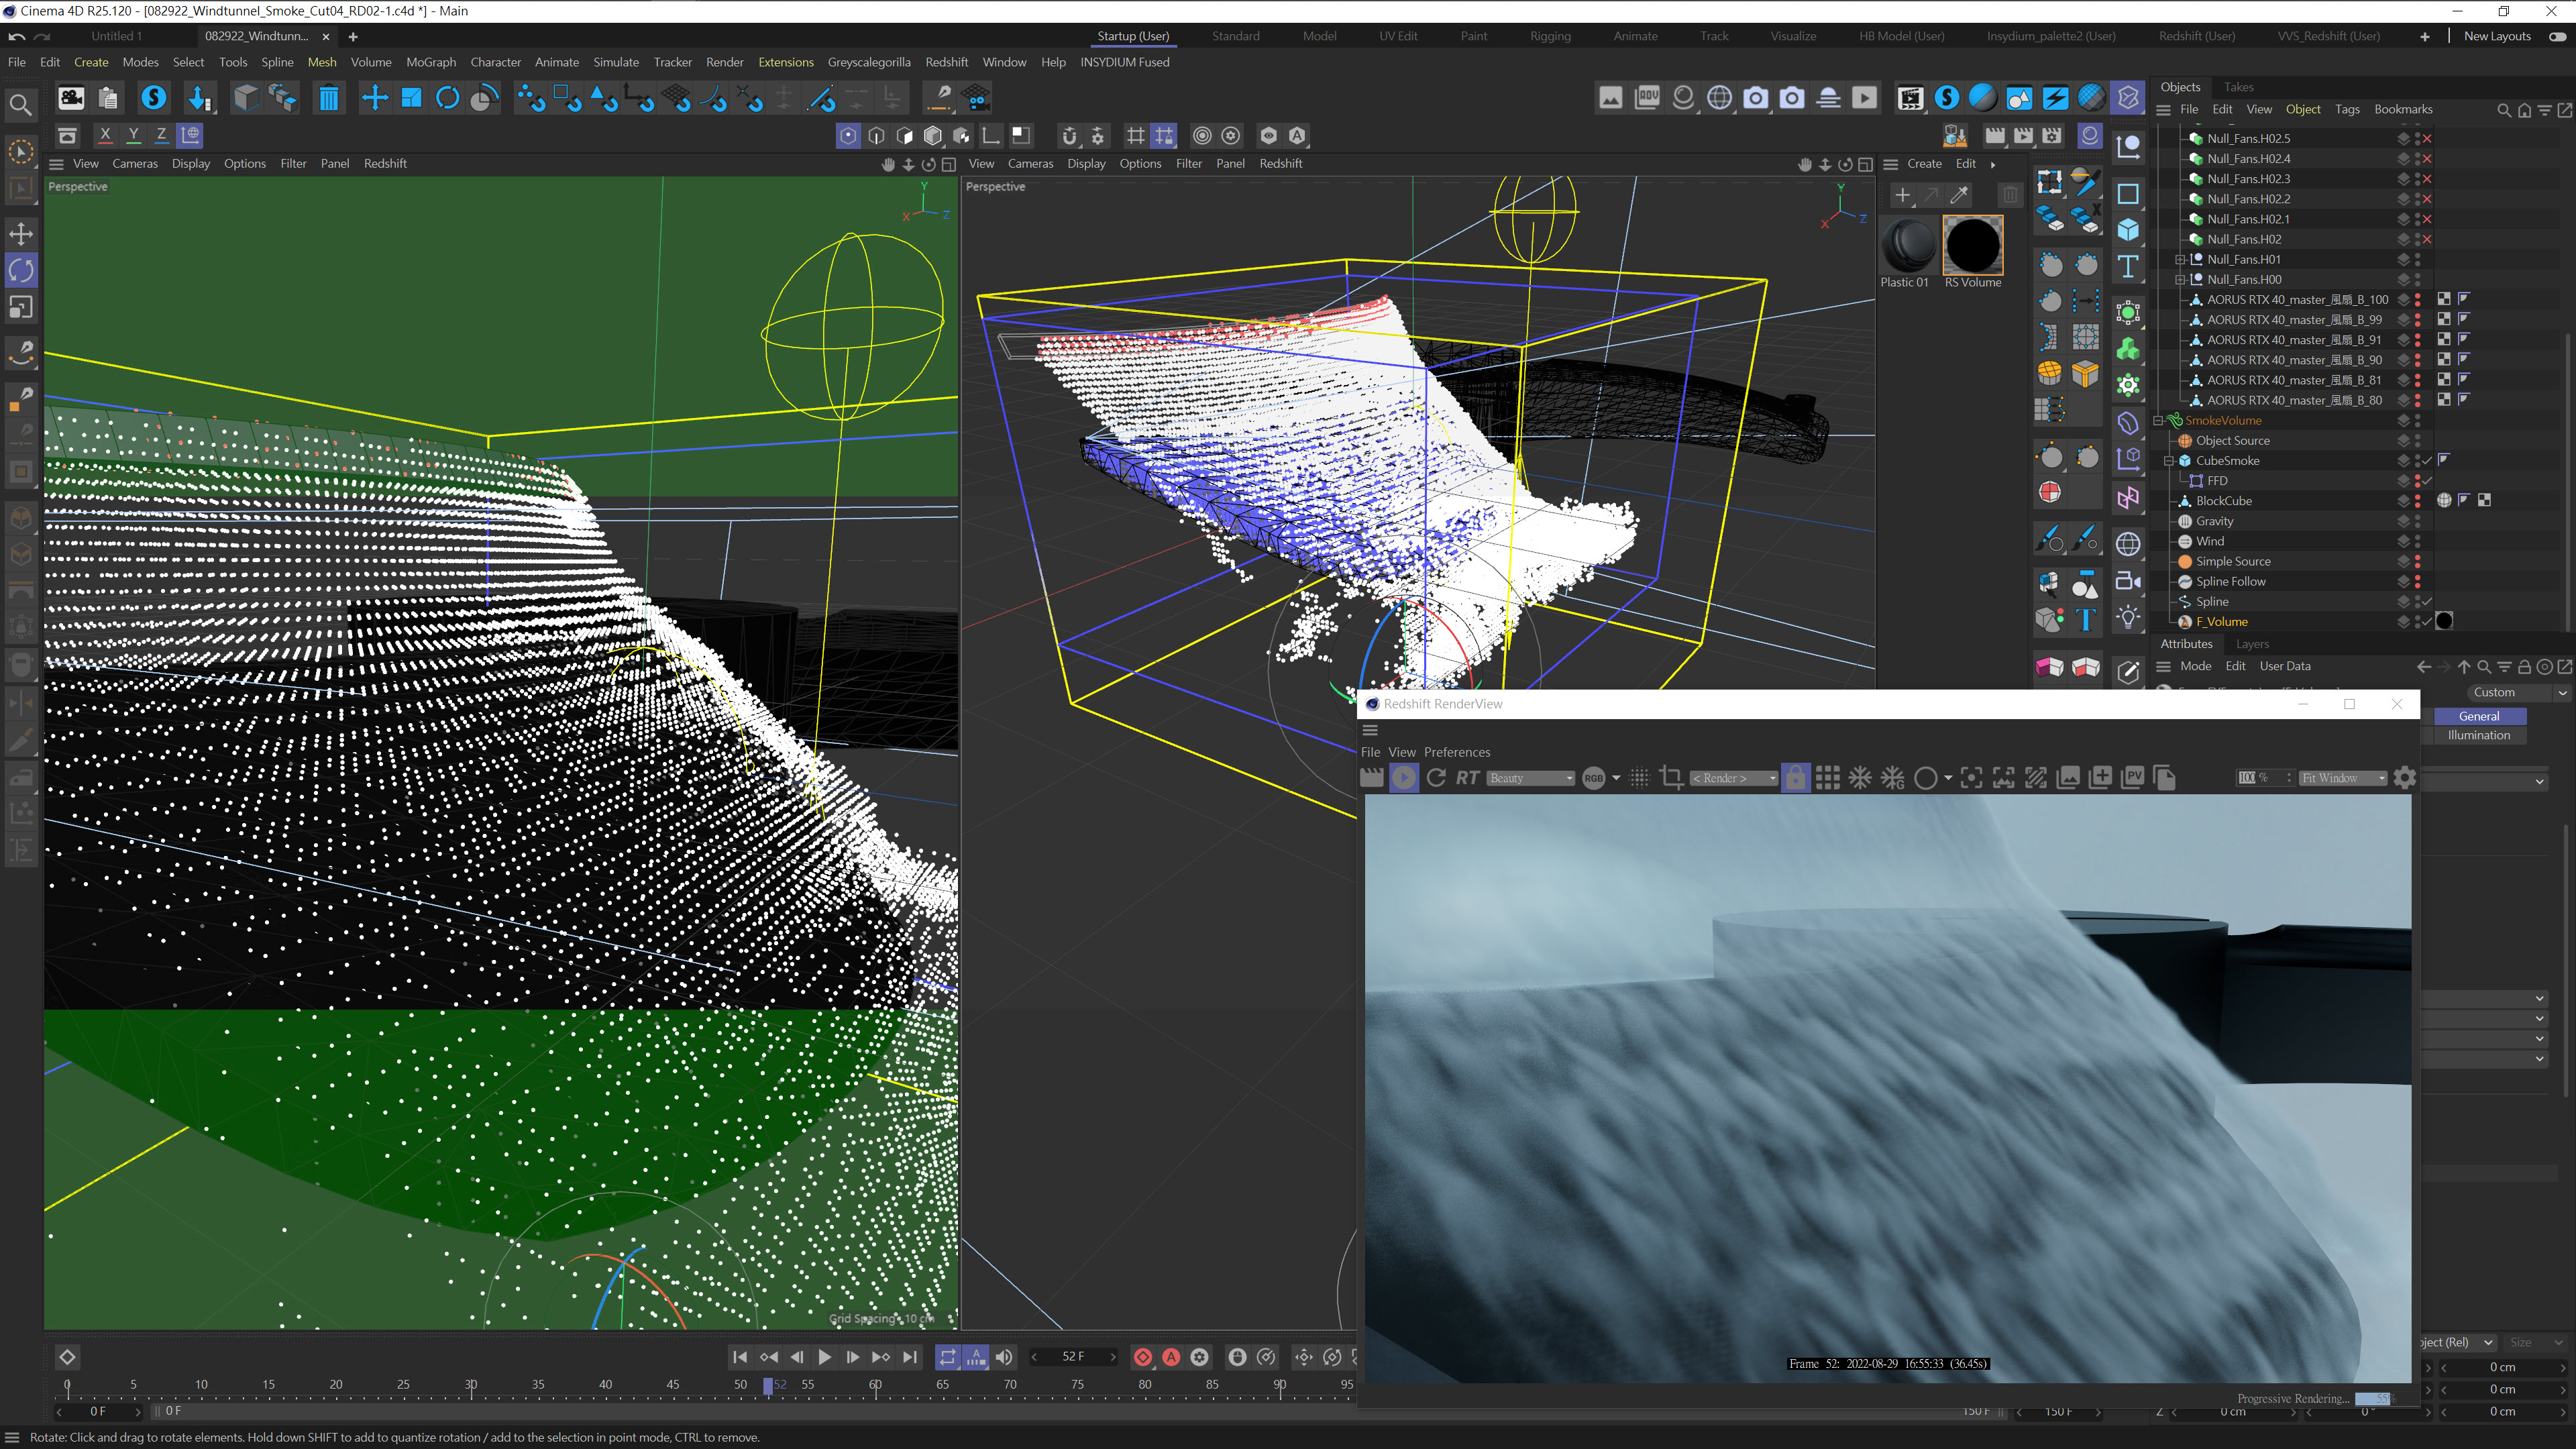The height and width of the screenshot is (1449, 2576).
Task: Open the Beauty AOV dropdown in RenderView
Action: (x=1530, y=778)
